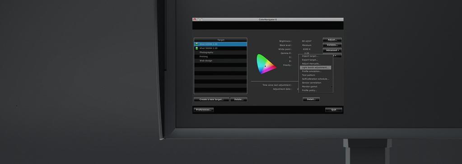Click the monitor icon of the 6500K target
Viewport: 462px width, 164px height.
[x=196, y=44]
